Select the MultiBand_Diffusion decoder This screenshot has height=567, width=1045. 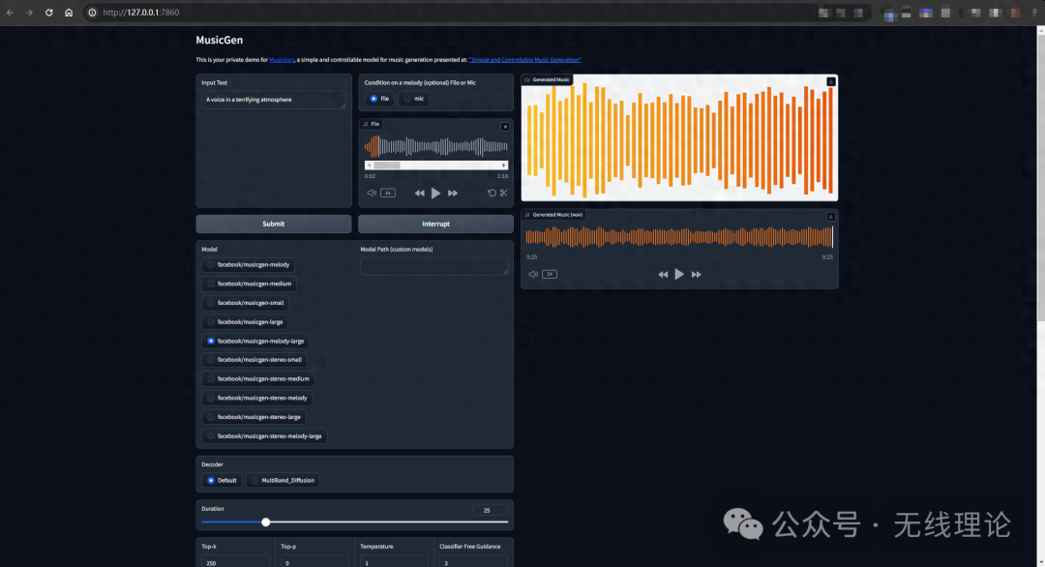pos(283,480)
